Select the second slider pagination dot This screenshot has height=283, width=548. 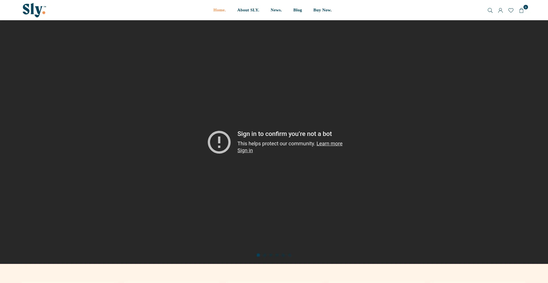[x=265, y=255]
